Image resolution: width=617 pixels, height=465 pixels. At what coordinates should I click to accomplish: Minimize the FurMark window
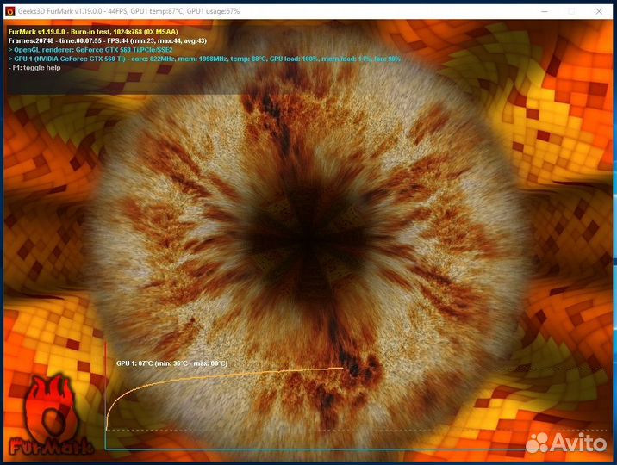tap(545, 11)
